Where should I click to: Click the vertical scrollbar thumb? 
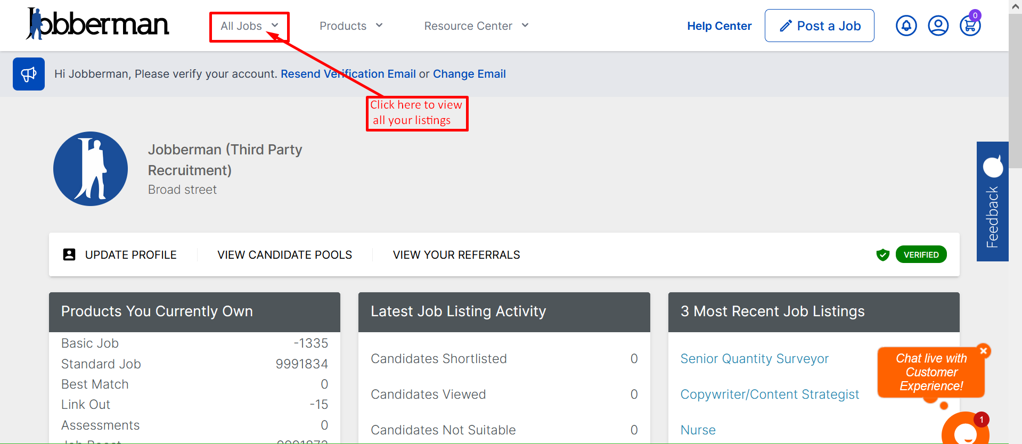[x=1015, y=91]
